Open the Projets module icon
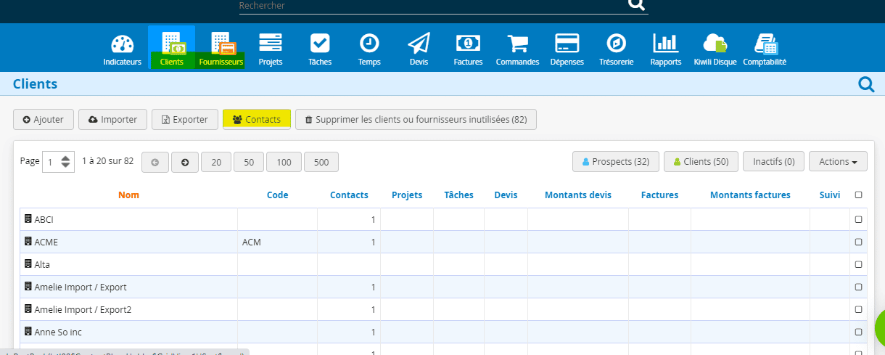885x355 pixels. click(x=271, y=44)
